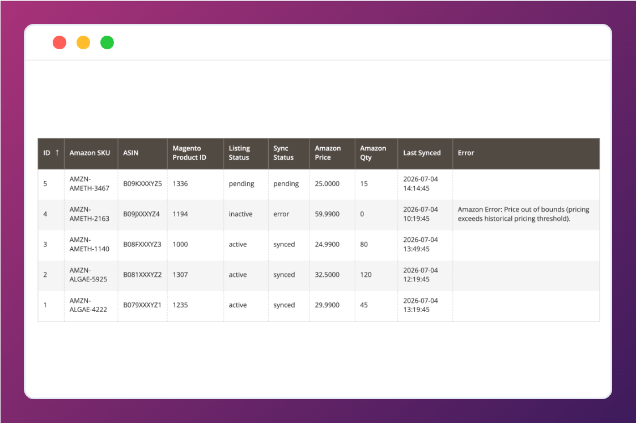Click last synced 2026-07-04 14:14:45

[x=421, y=183]
